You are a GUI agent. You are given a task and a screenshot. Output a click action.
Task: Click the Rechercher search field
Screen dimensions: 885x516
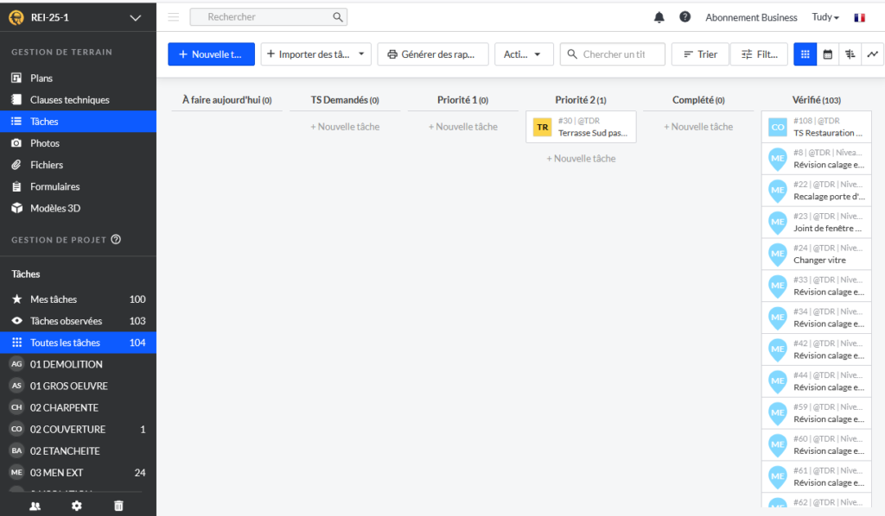pos(269,17)
